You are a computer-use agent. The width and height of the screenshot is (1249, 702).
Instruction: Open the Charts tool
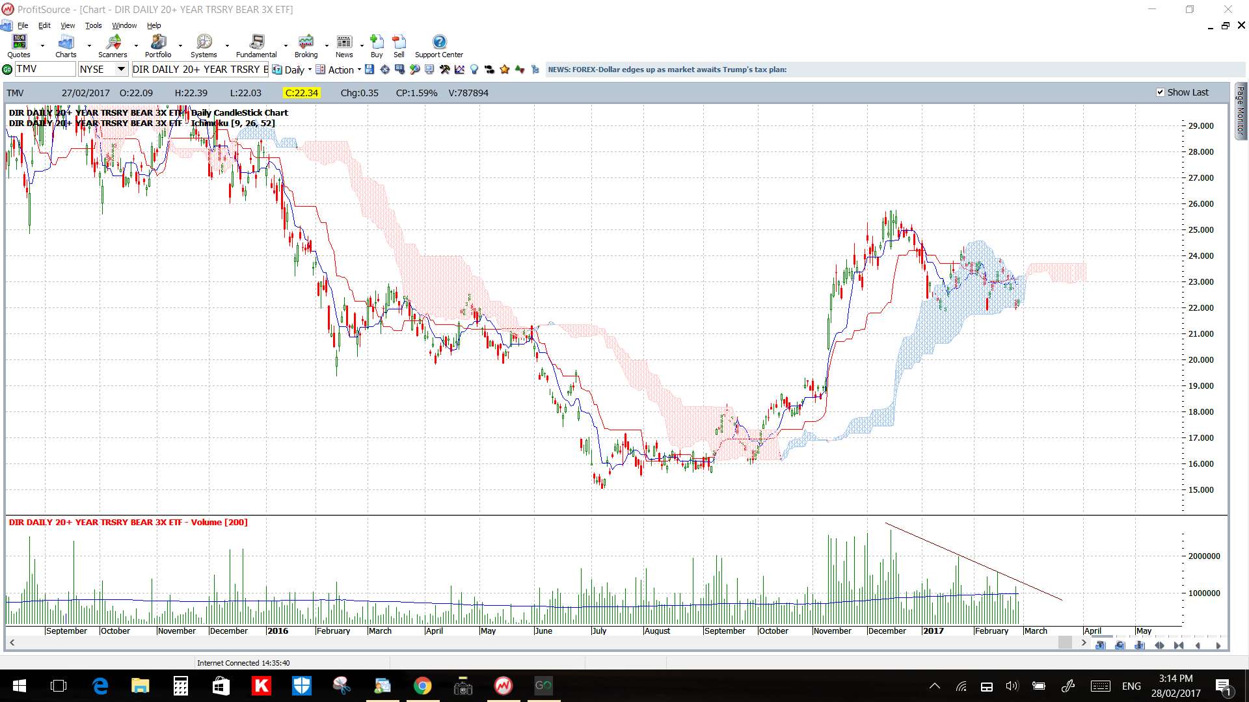tap(66, 46)
